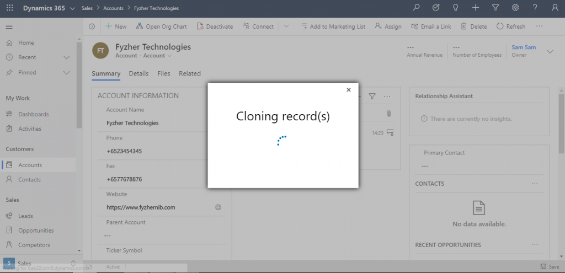565x273 pixels.
Task: Close the Cloning record(s) dialog
Action: [348, 90]
